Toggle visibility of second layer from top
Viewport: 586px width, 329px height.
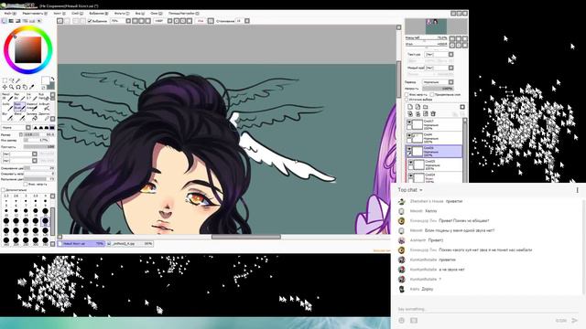click(x=409, y=135)
